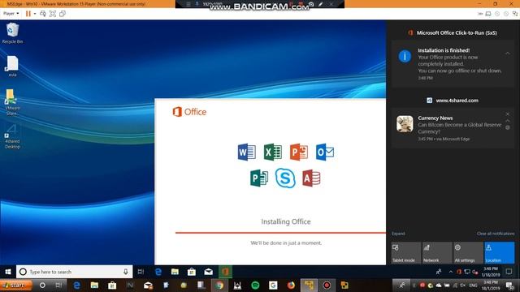Open the power options dropdown arrow beside pause
This screenshot has width=520, height=292.
(x=34, y=14)
